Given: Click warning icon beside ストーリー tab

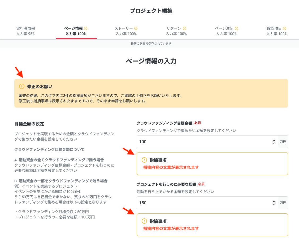Looking at the screenshot, I should (x=136, y=28).
